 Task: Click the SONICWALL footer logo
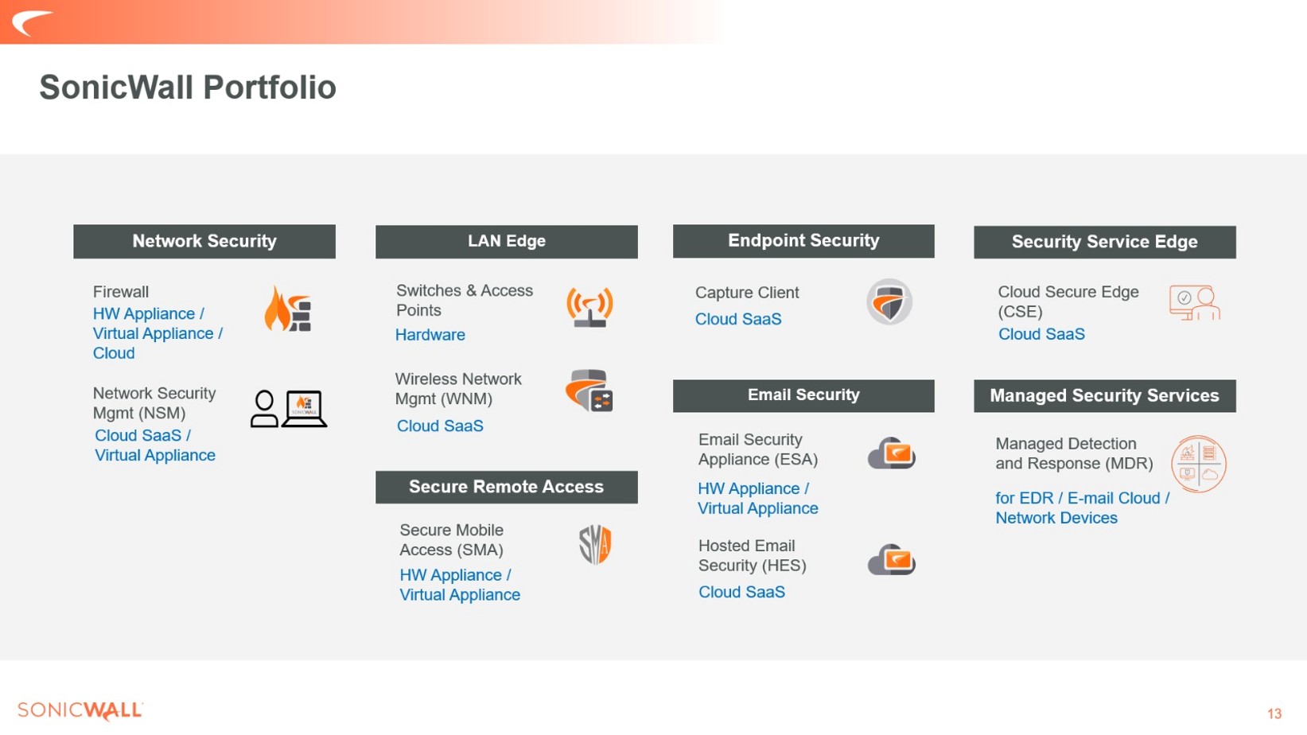click(80, 710)
